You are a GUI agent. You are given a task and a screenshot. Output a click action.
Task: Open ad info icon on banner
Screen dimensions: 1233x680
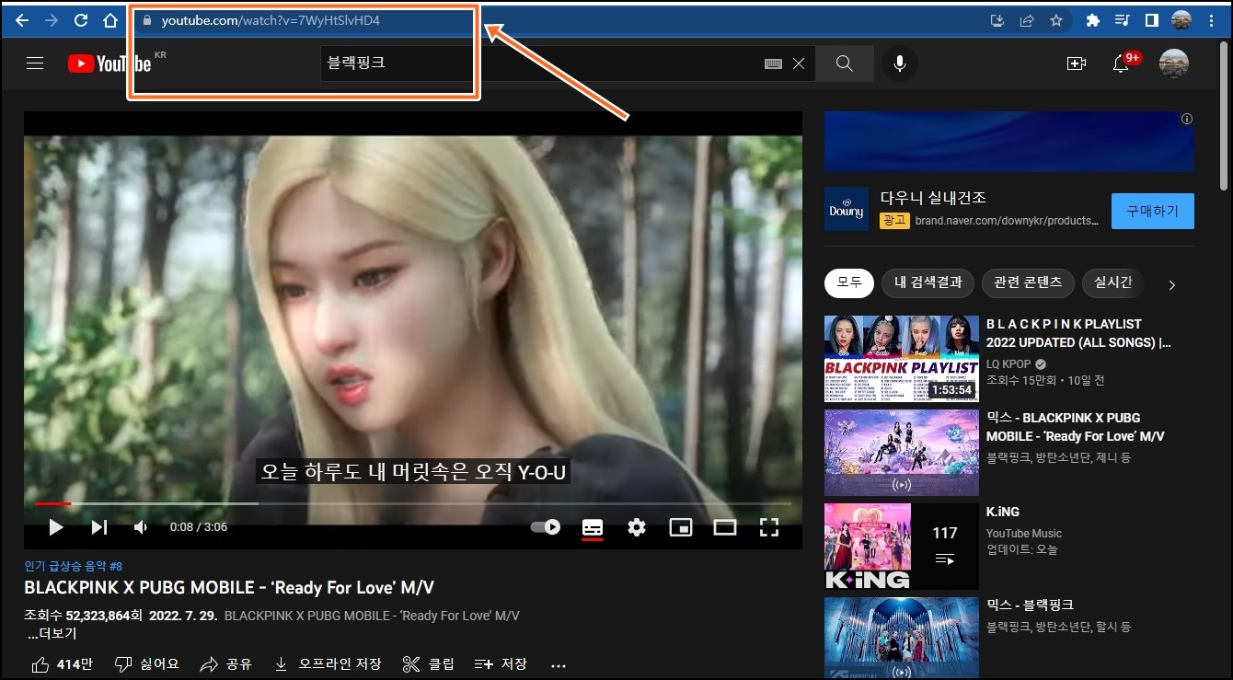(x=1187, y=119)
